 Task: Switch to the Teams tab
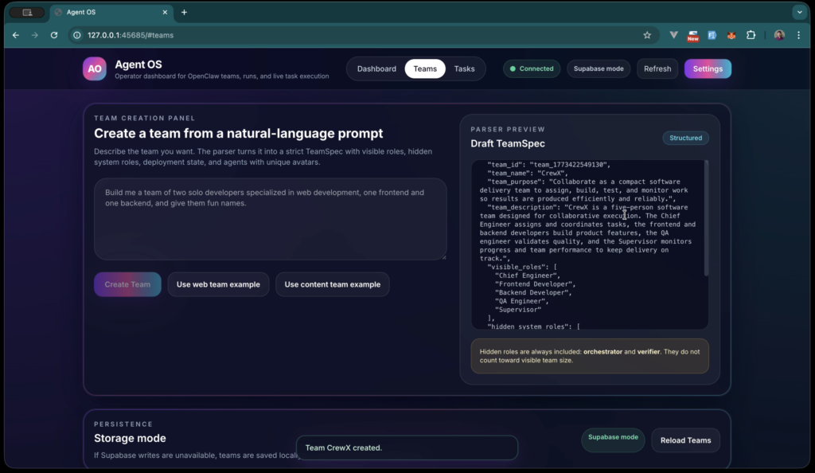(x=424, y=68)
